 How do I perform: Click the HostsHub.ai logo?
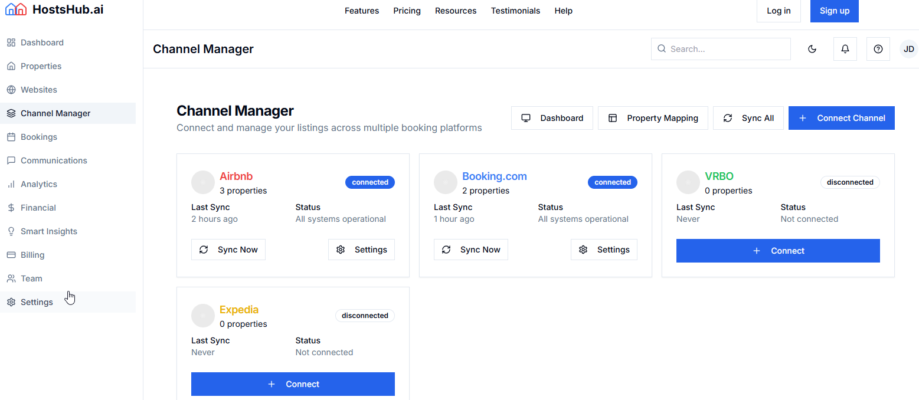[x=54, y=9]
